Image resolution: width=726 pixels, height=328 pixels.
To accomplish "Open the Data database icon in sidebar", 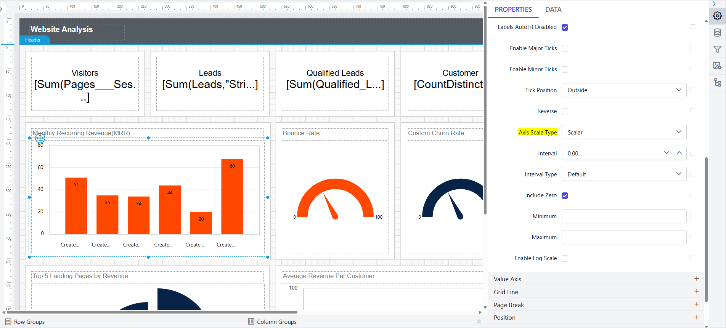I will (x=717, y=33).
